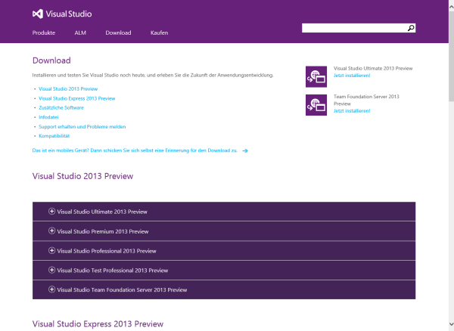
Task: Click the arrow after the mobile reminder link
Action: pyautogui.click(x=245, y=150)
